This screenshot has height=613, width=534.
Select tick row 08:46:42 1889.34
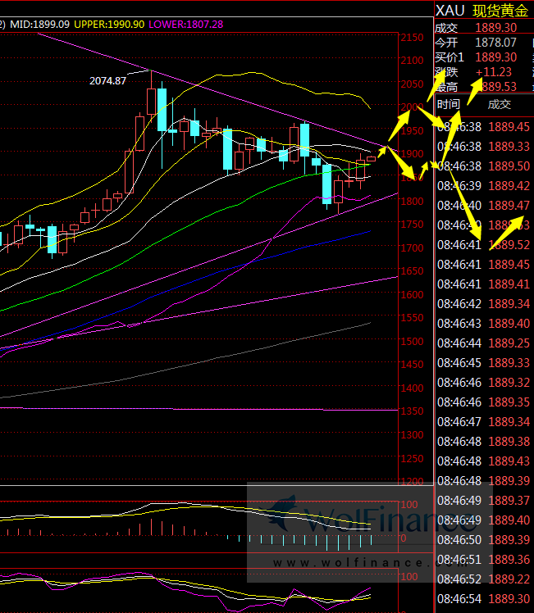point(483,304)
